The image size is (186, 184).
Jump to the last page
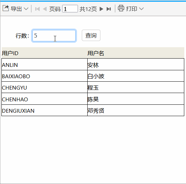tap(109, 9)
